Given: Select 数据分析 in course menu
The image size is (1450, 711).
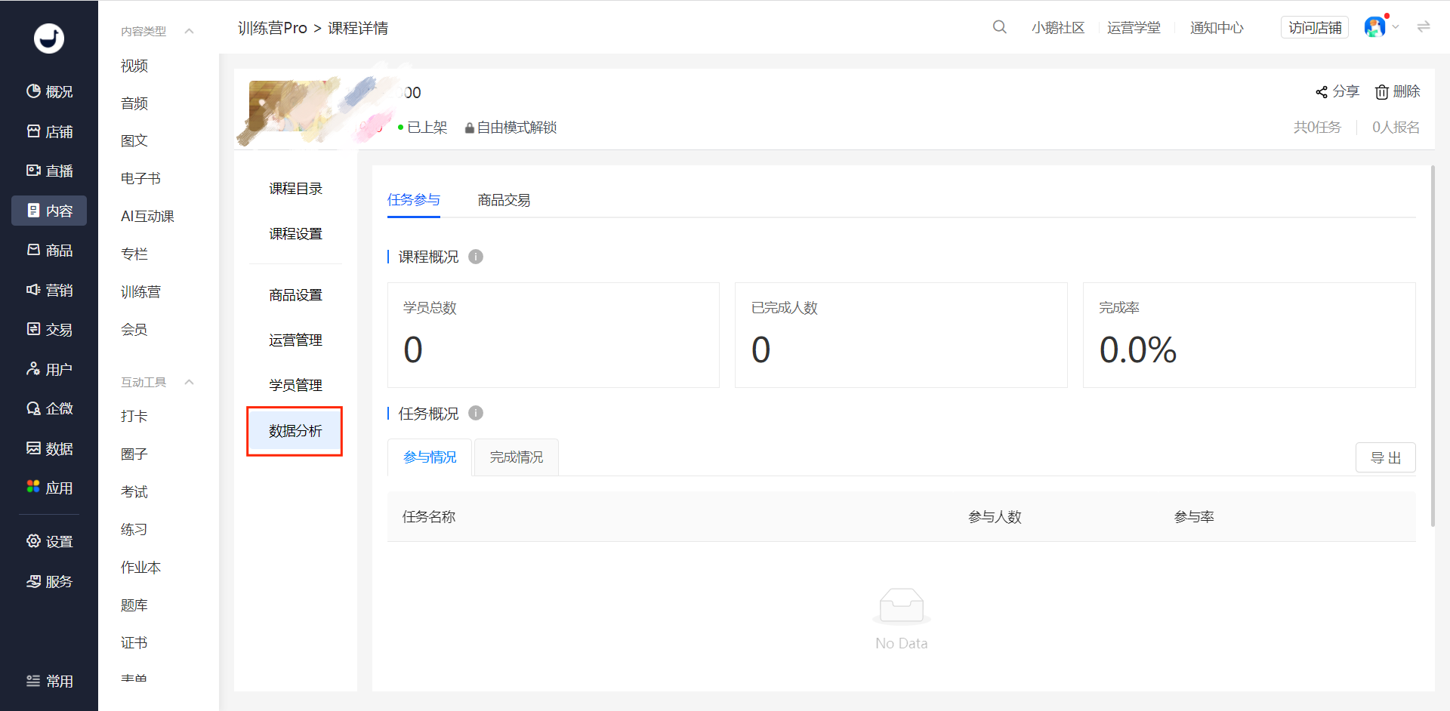Looking at the screenshot, I should pyautogui.click(x=295, y=431).
